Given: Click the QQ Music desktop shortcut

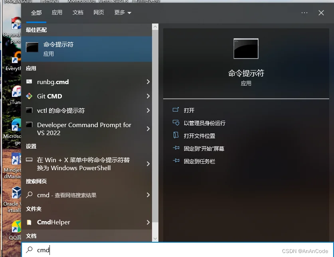Looking at the screenshot, I should point(15,230).
